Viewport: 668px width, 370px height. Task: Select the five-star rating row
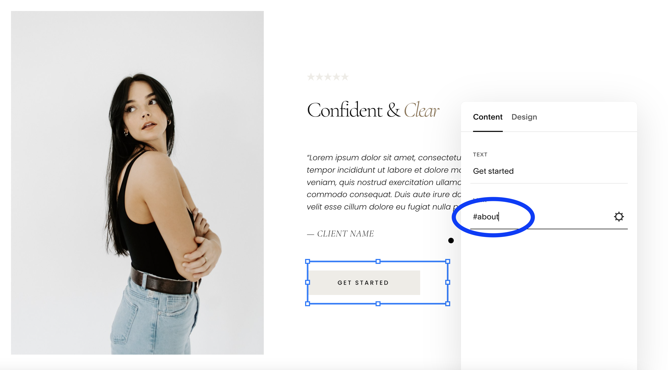click(x=328, y=77)
